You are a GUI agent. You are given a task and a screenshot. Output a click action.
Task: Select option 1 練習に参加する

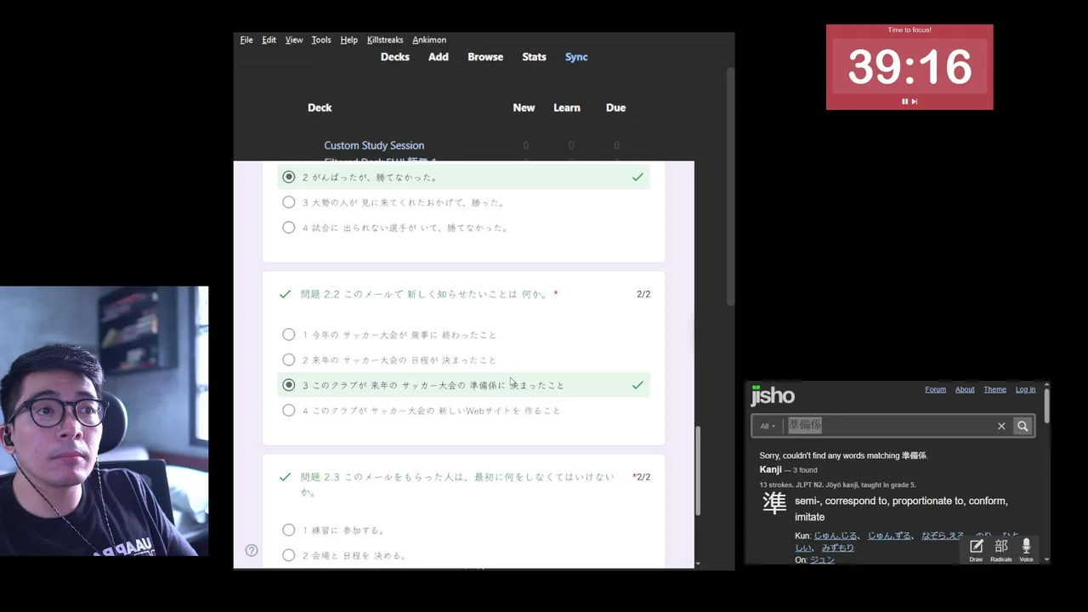click(289, 530)
